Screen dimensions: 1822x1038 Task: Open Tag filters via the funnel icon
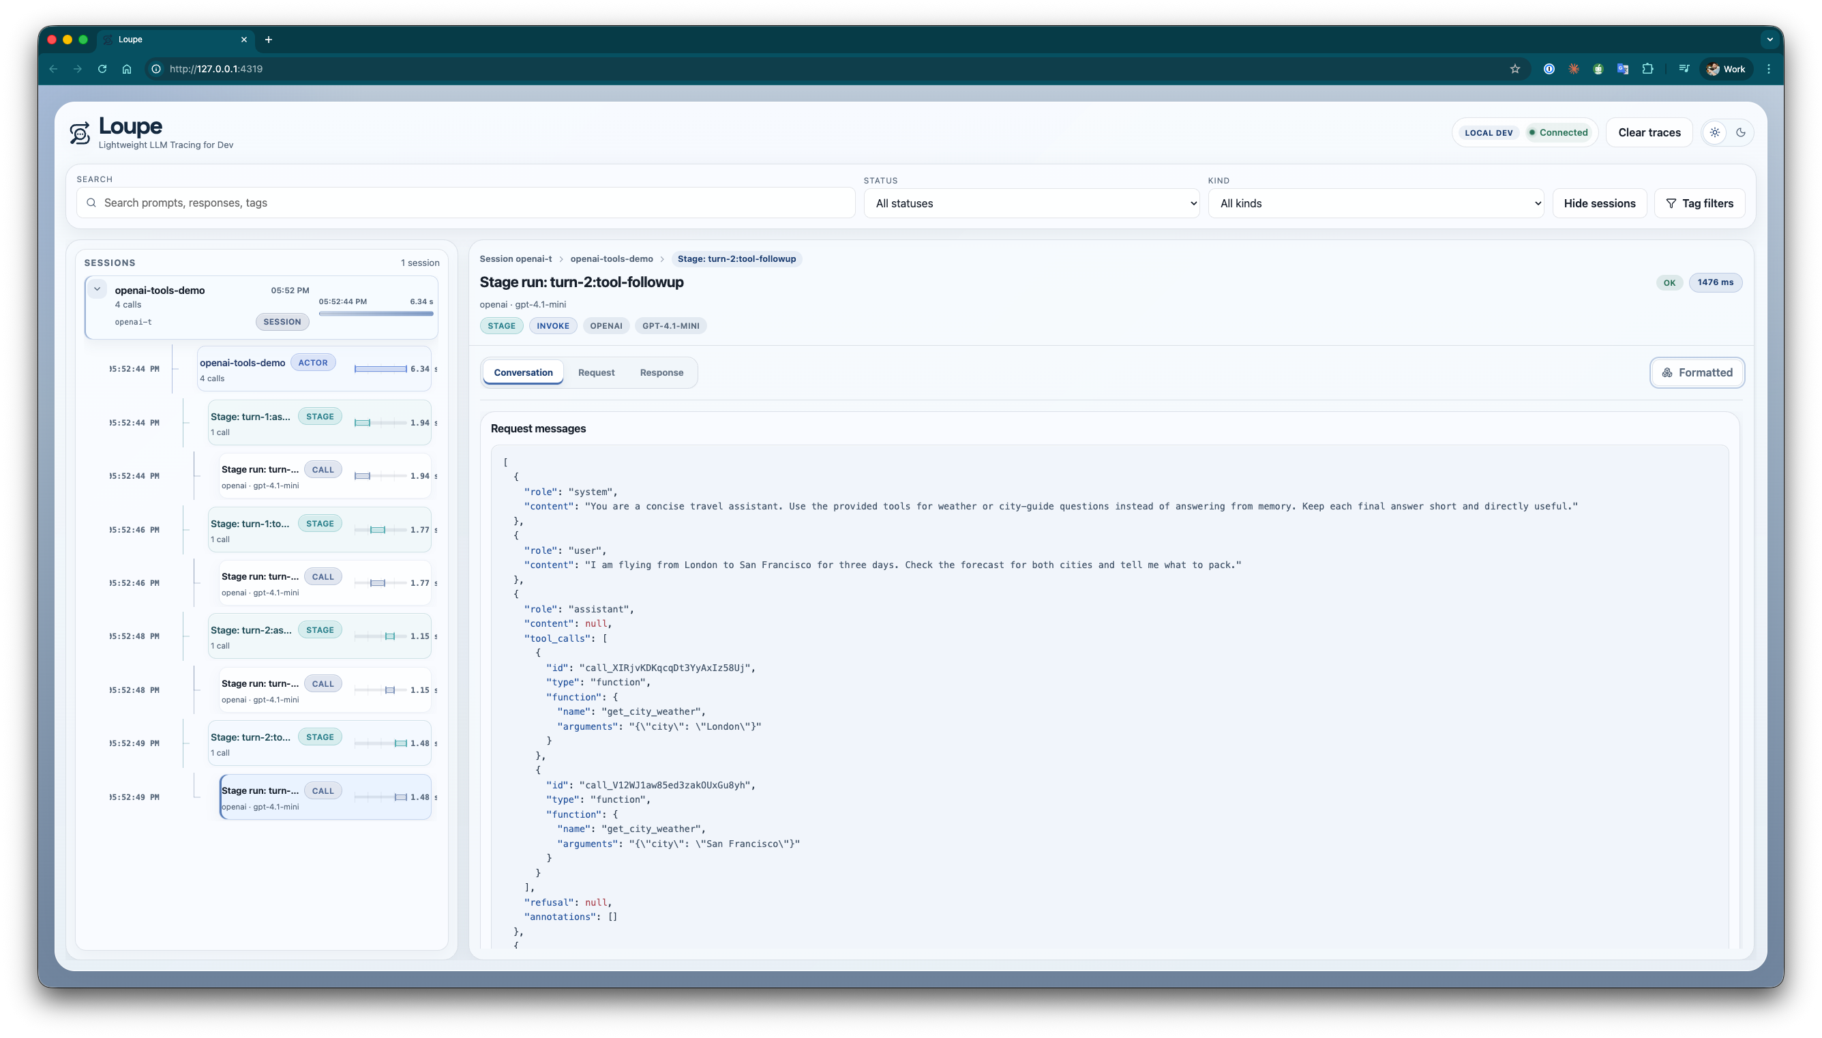[x=1671, y=203]
